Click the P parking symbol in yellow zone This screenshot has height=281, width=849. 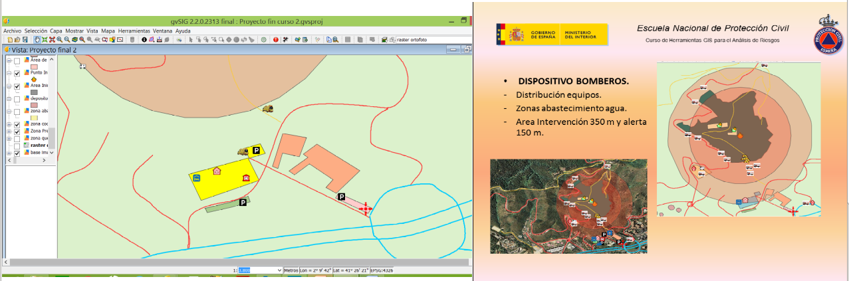(x=255, y=151)
